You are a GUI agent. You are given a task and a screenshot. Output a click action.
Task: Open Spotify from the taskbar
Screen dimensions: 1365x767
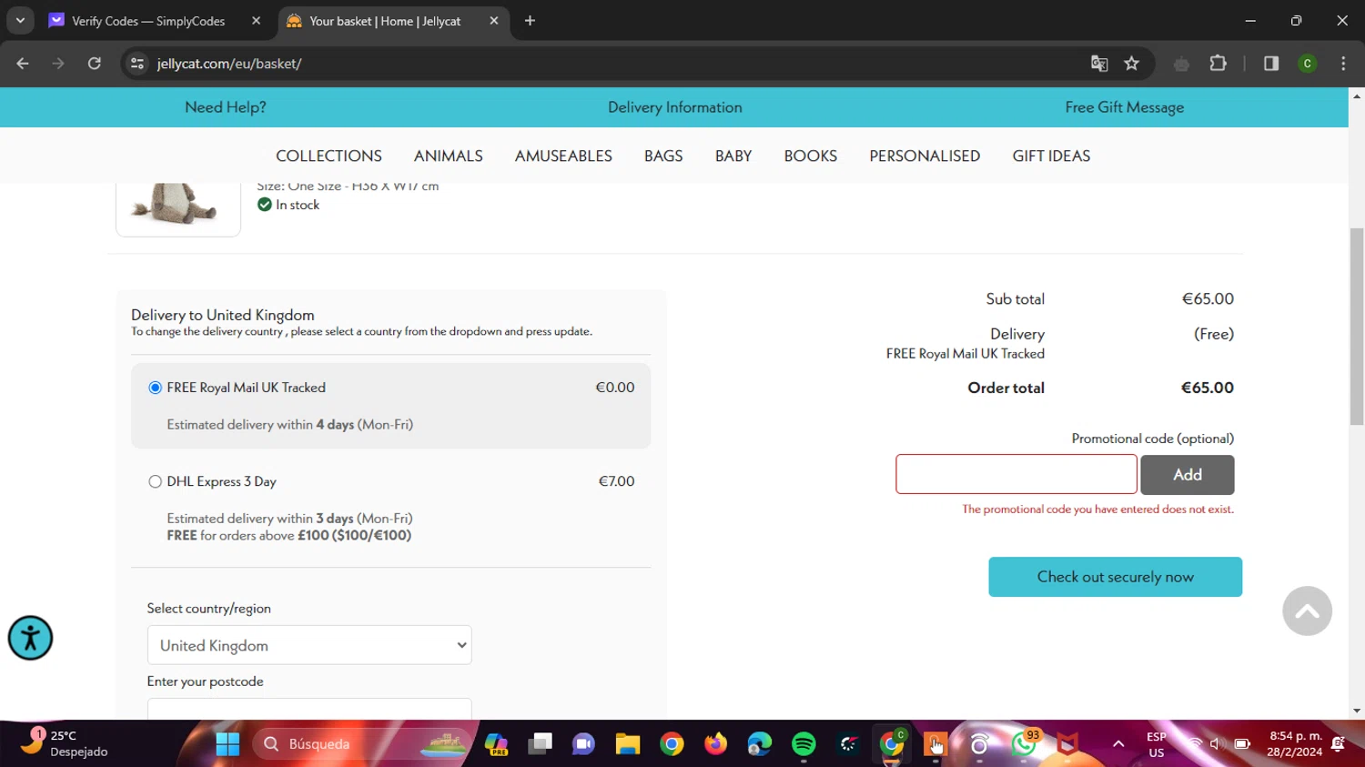804,744
